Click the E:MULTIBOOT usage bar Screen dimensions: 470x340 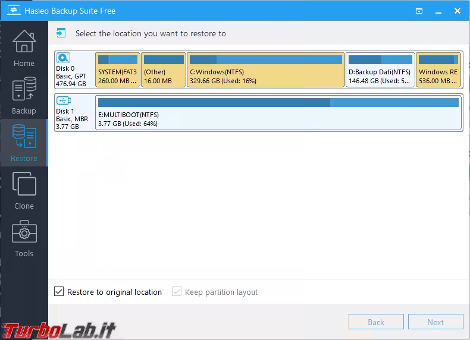[278, 102]
